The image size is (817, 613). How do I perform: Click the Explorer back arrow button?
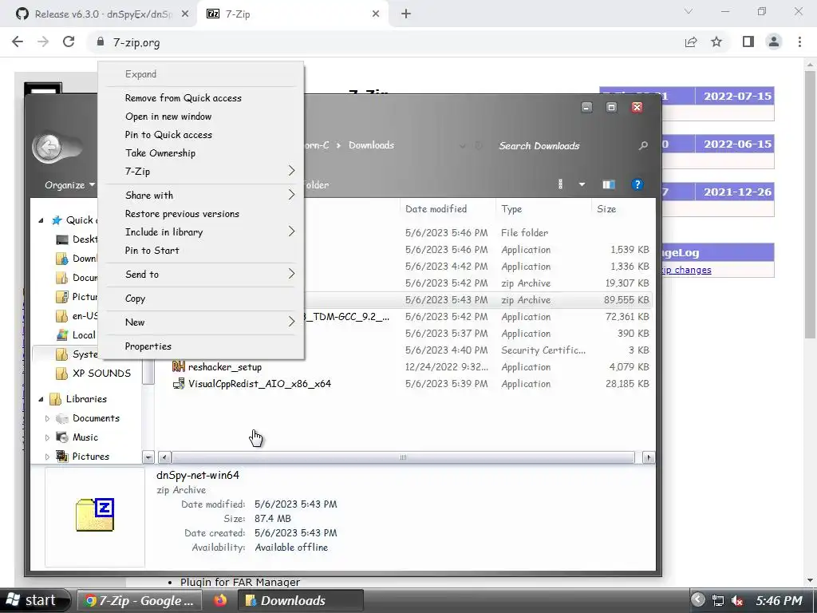tap(49, 148)
